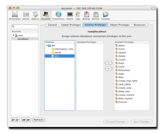Click the Execute privilege key icon
164x133 pixels.
[116, 102]
